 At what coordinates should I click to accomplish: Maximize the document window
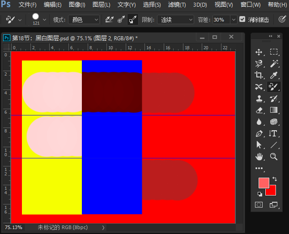pyautogui.click(x=215, y=37)
